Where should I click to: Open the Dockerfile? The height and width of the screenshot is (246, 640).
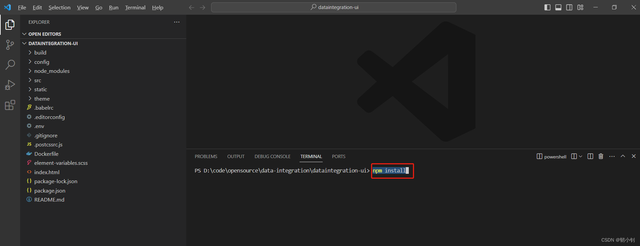[104, 154]
